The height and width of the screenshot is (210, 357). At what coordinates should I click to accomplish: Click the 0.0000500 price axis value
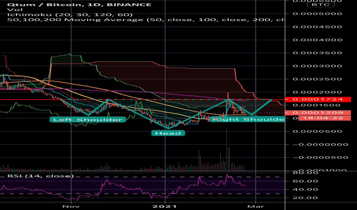point(318,131)
